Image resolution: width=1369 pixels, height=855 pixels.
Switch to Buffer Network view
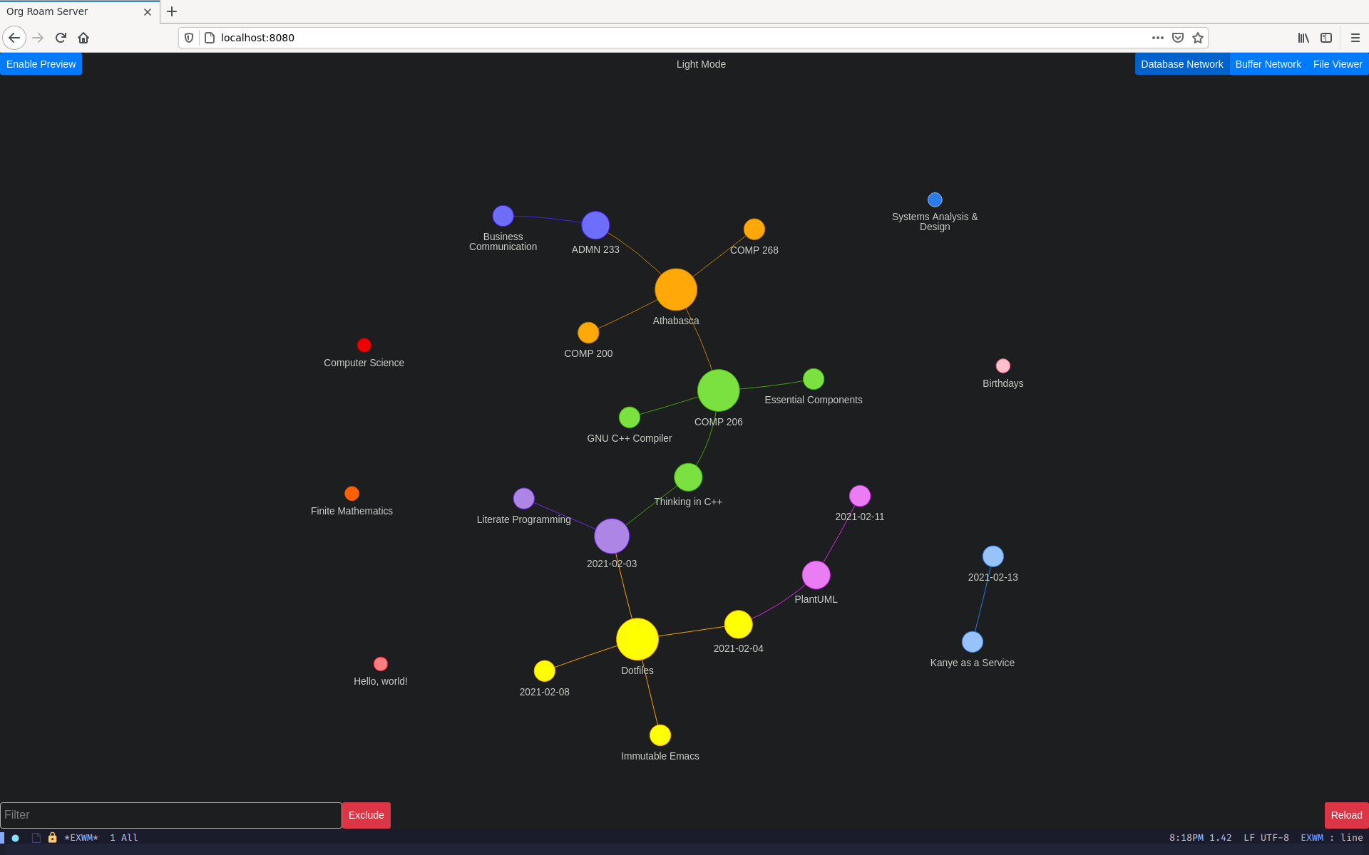pyautogui.click(x=1268, y=64)
